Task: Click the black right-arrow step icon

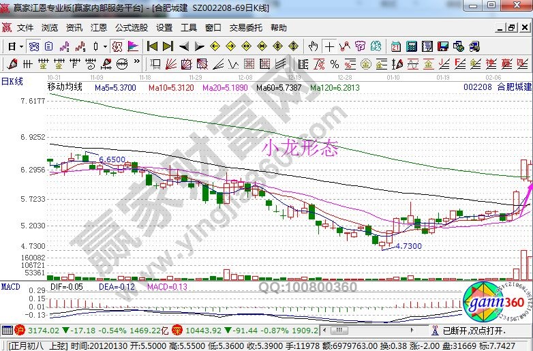Action: (x=199, y=46)
